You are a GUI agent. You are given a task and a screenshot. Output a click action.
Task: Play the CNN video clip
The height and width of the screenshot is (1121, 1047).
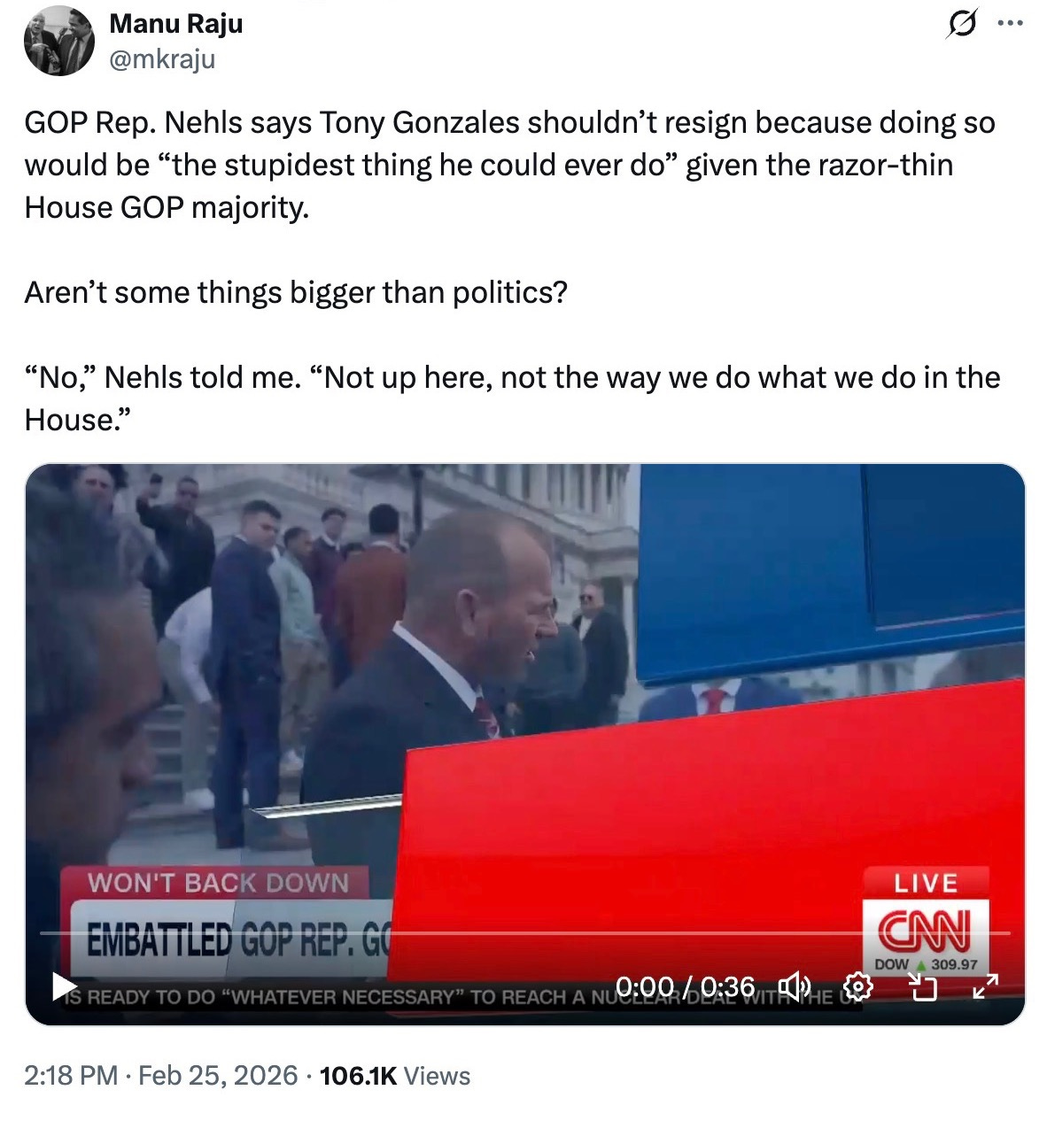pos(65,986)
